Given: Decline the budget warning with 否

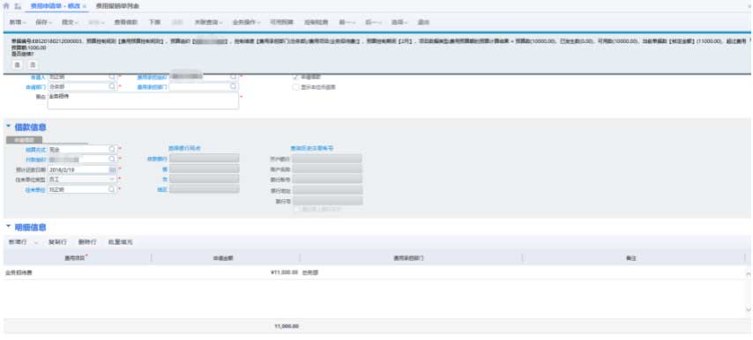Looking at the screenshot, I should 32,64.
